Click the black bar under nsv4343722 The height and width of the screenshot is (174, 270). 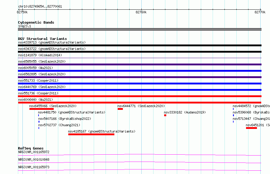(x=140, y=52)
